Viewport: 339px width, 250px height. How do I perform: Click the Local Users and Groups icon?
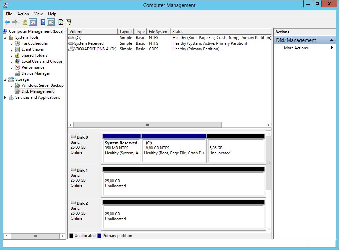point(17,61)
